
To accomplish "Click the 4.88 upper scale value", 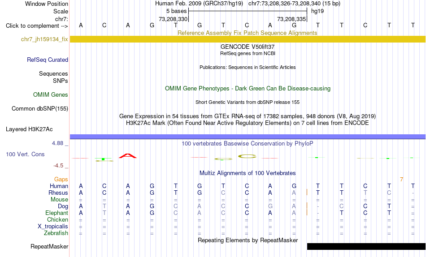I will pyautogui.click(x=57, y=143).
